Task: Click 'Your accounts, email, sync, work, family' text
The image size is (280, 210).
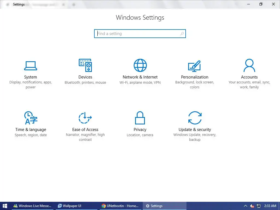Action: tap(249, 85)
